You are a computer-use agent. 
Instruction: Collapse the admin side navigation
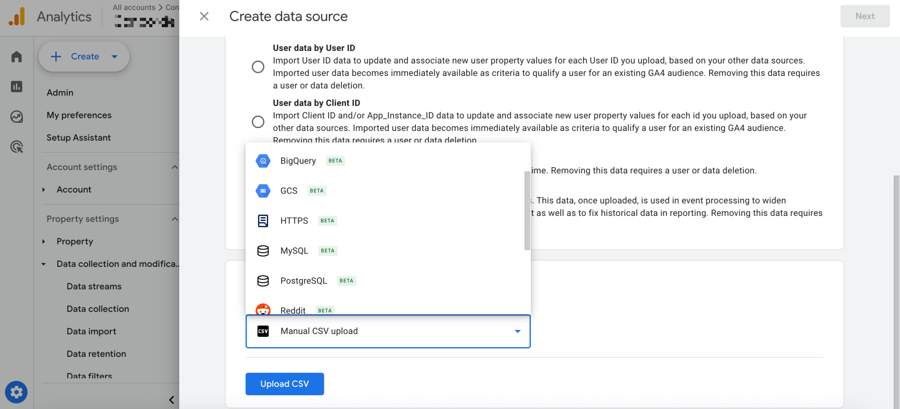171,400
